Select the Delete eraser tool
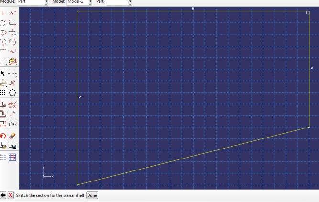 point(12,136)
